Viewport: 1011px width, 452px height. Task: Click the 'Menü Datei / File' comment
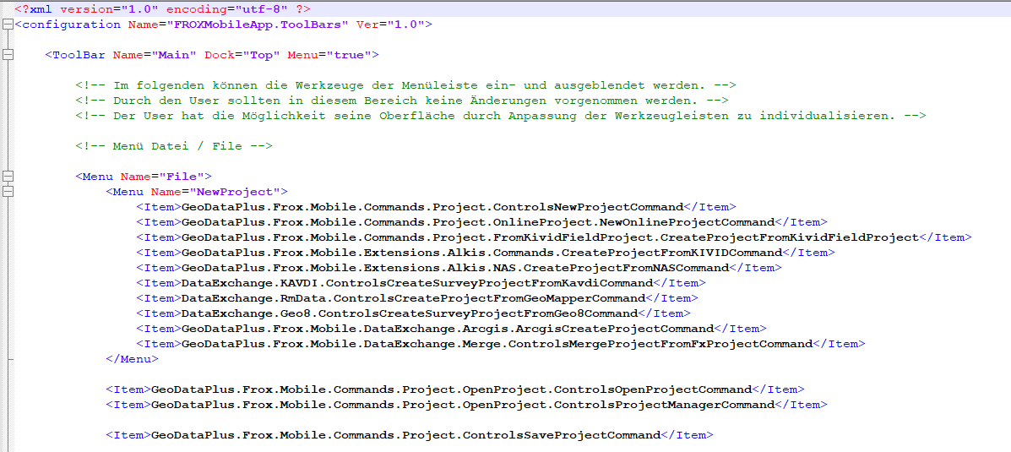point(173,146)
